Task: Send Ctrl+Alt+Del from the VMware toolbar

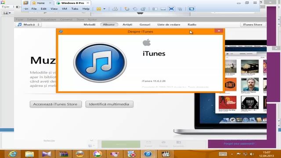Action: click(115, 9)
